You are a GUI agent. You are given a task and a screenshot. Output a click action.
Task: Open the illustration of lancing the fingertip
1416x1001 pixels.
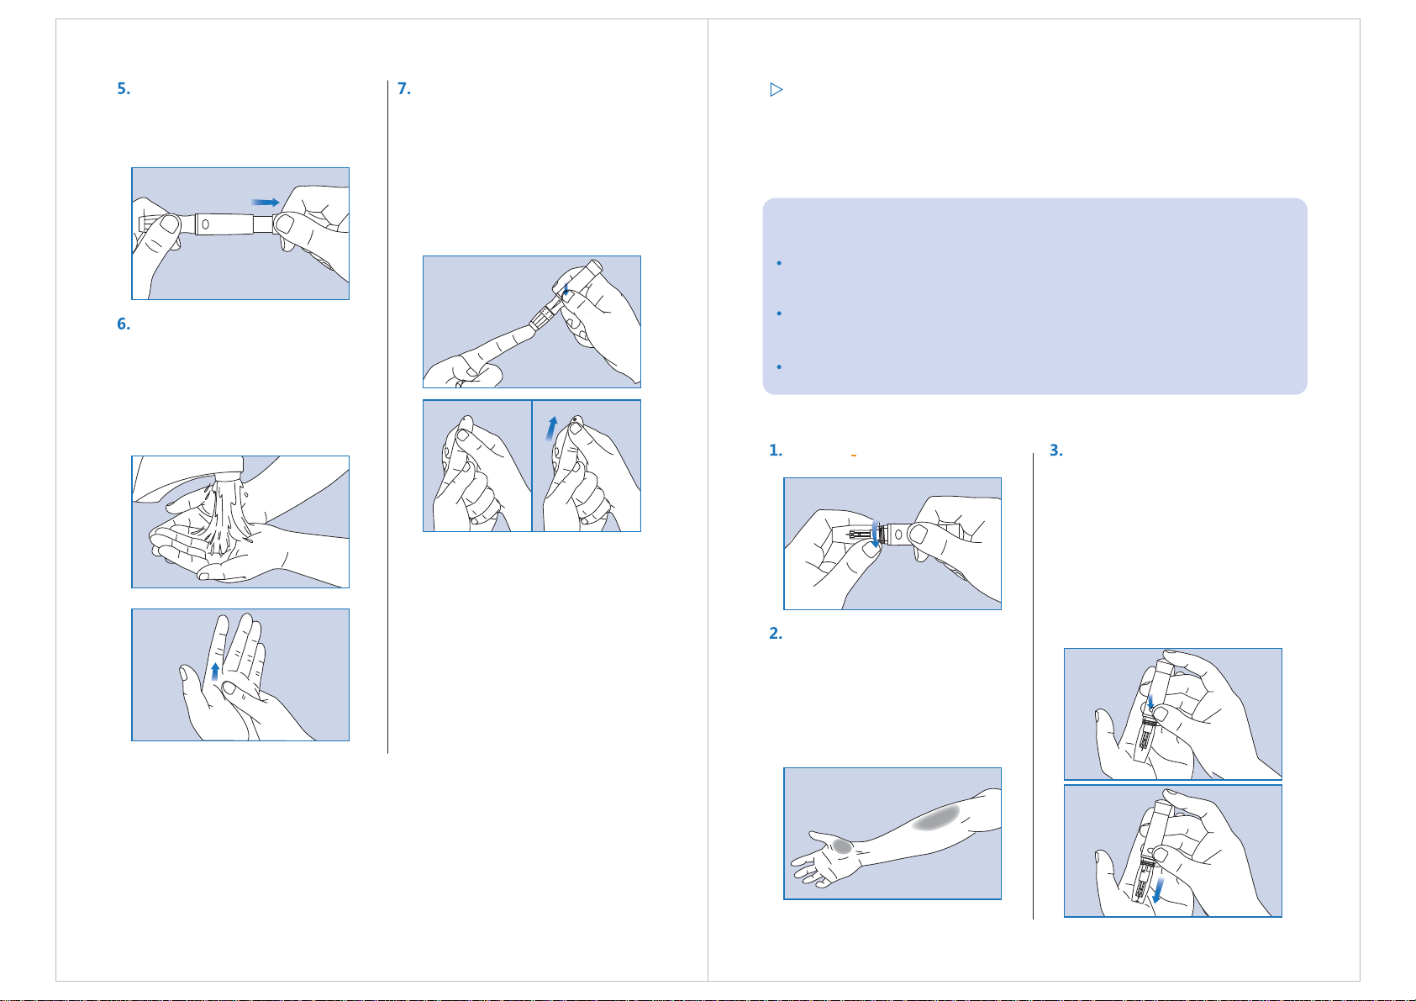[x=532, y=322]
